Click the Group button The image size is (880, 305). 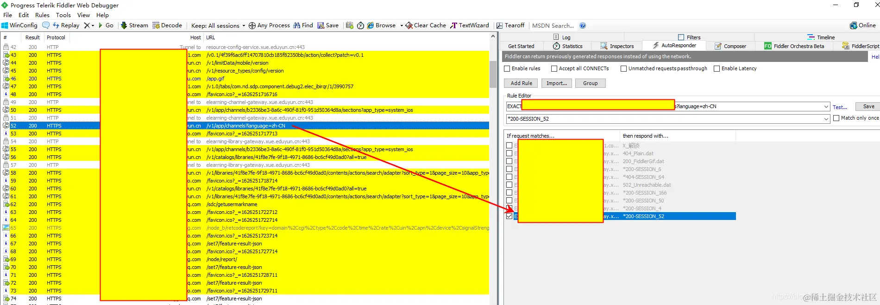pyautogui.click(x=590, y=83)
